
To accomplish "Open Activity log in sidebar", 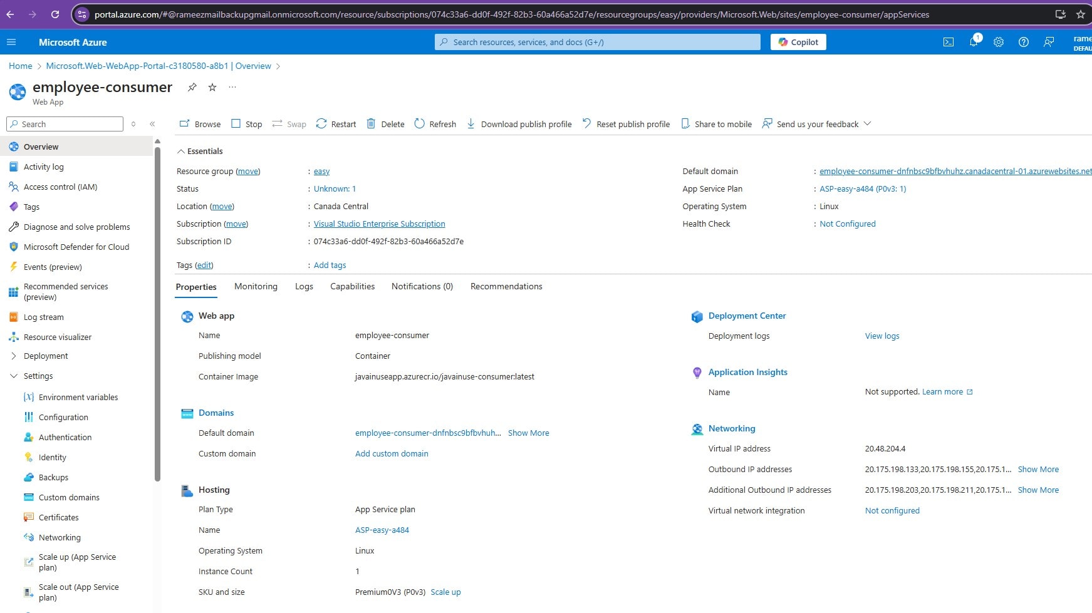I will tap(76, 167).
